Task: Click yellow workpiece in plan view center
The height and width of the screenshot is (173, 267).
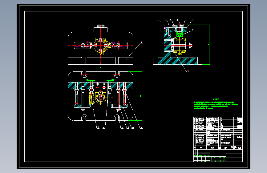Action: pos(101,98)
